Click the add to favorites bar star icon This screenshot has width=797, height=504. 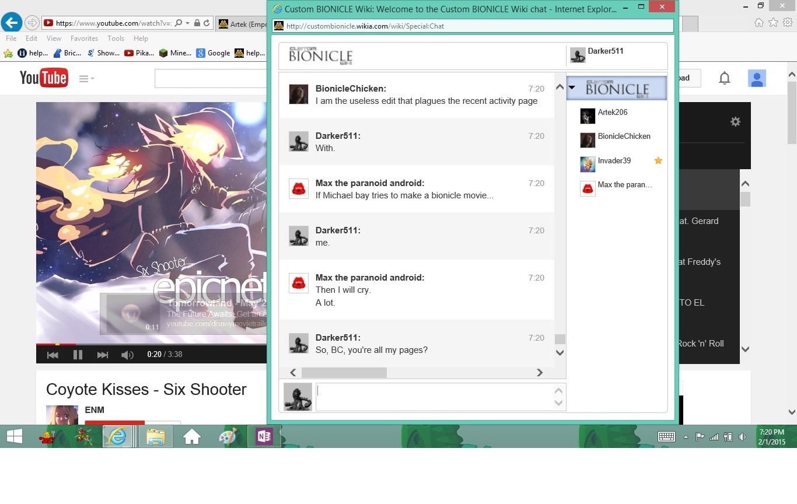click(x=8, y=53)
